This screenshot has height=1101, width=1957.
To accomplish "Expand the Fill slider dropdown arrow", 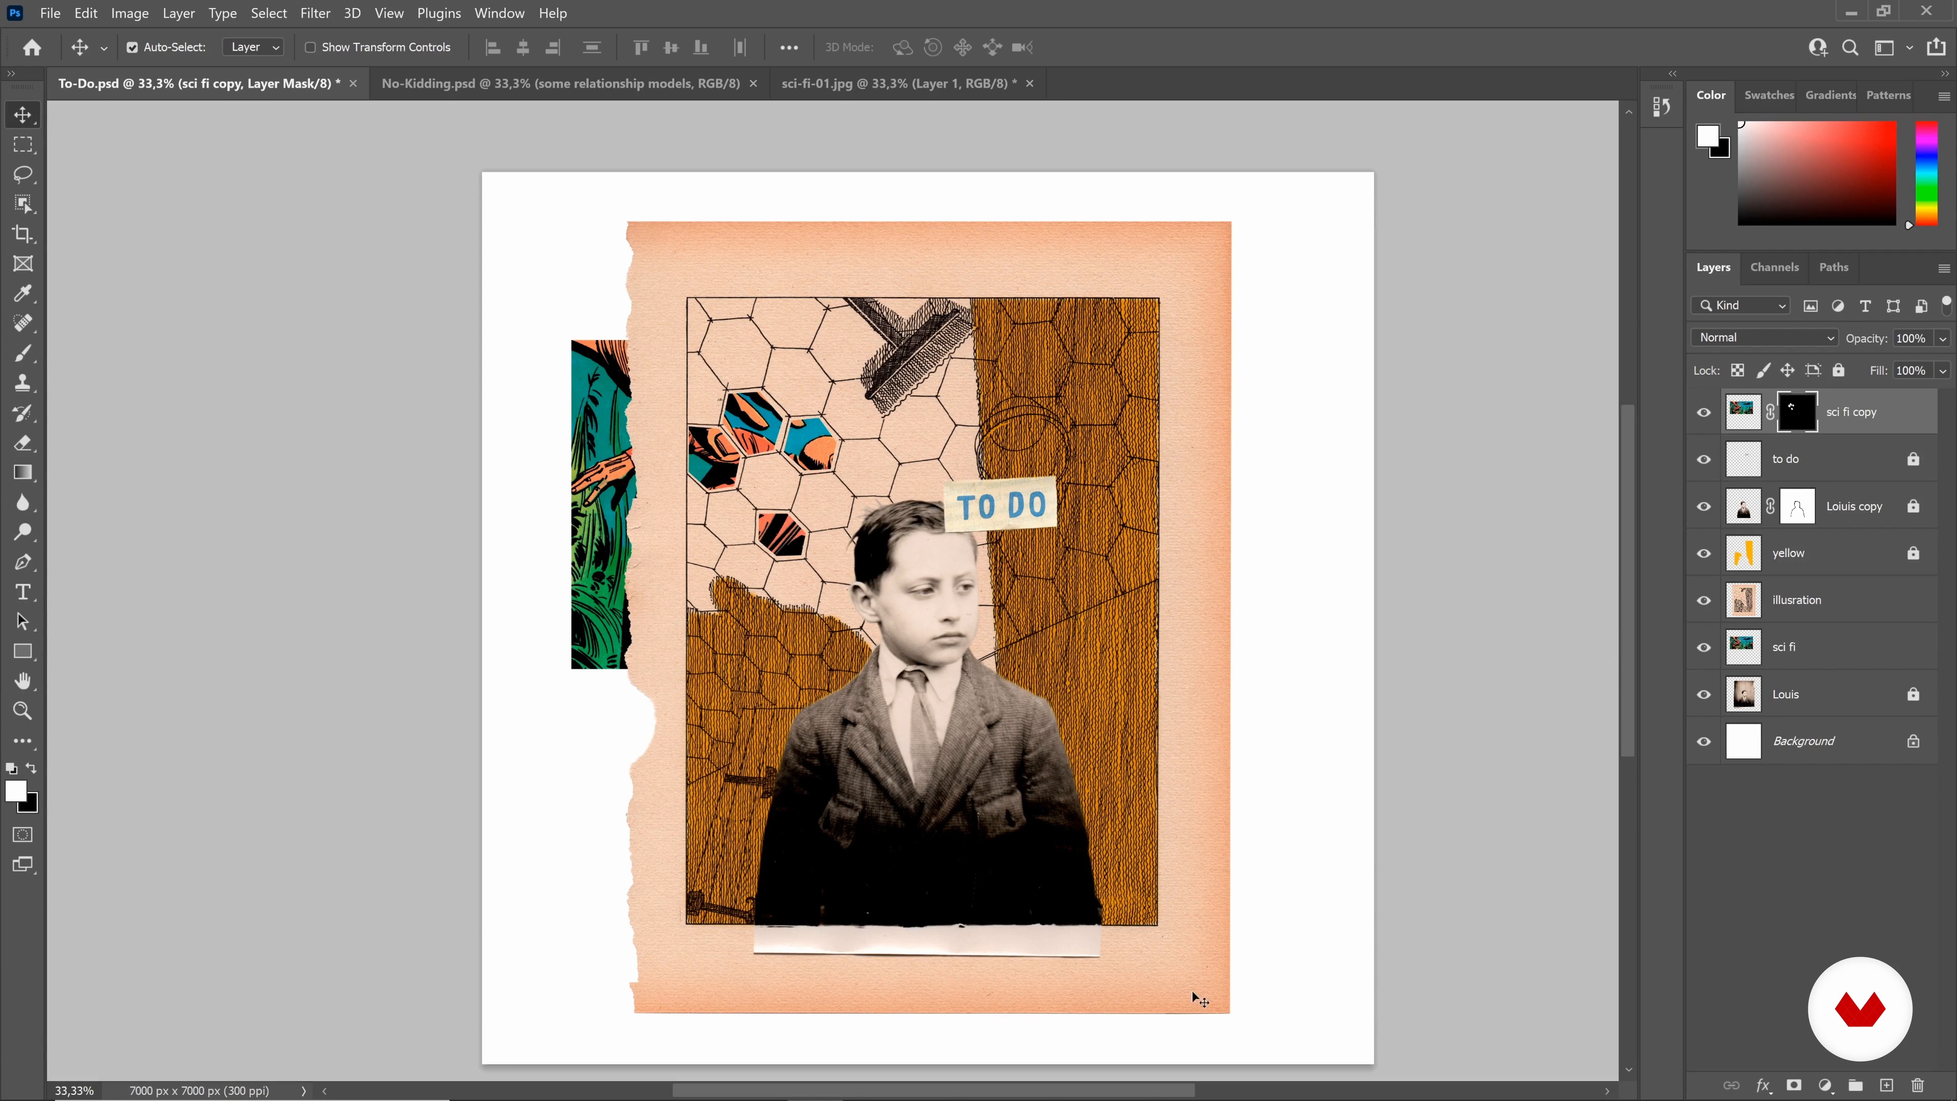I will tap(1943, 371).
